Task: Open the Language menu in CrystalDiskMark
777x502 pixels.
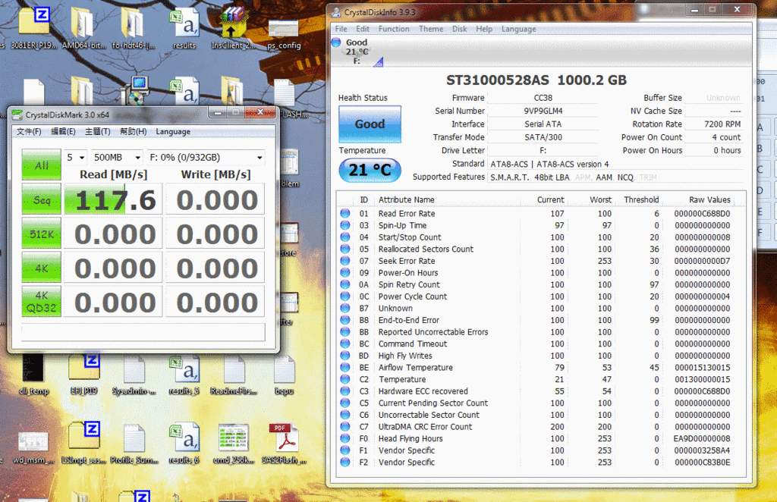Action: pyautogui.click(x=173, y=131)
